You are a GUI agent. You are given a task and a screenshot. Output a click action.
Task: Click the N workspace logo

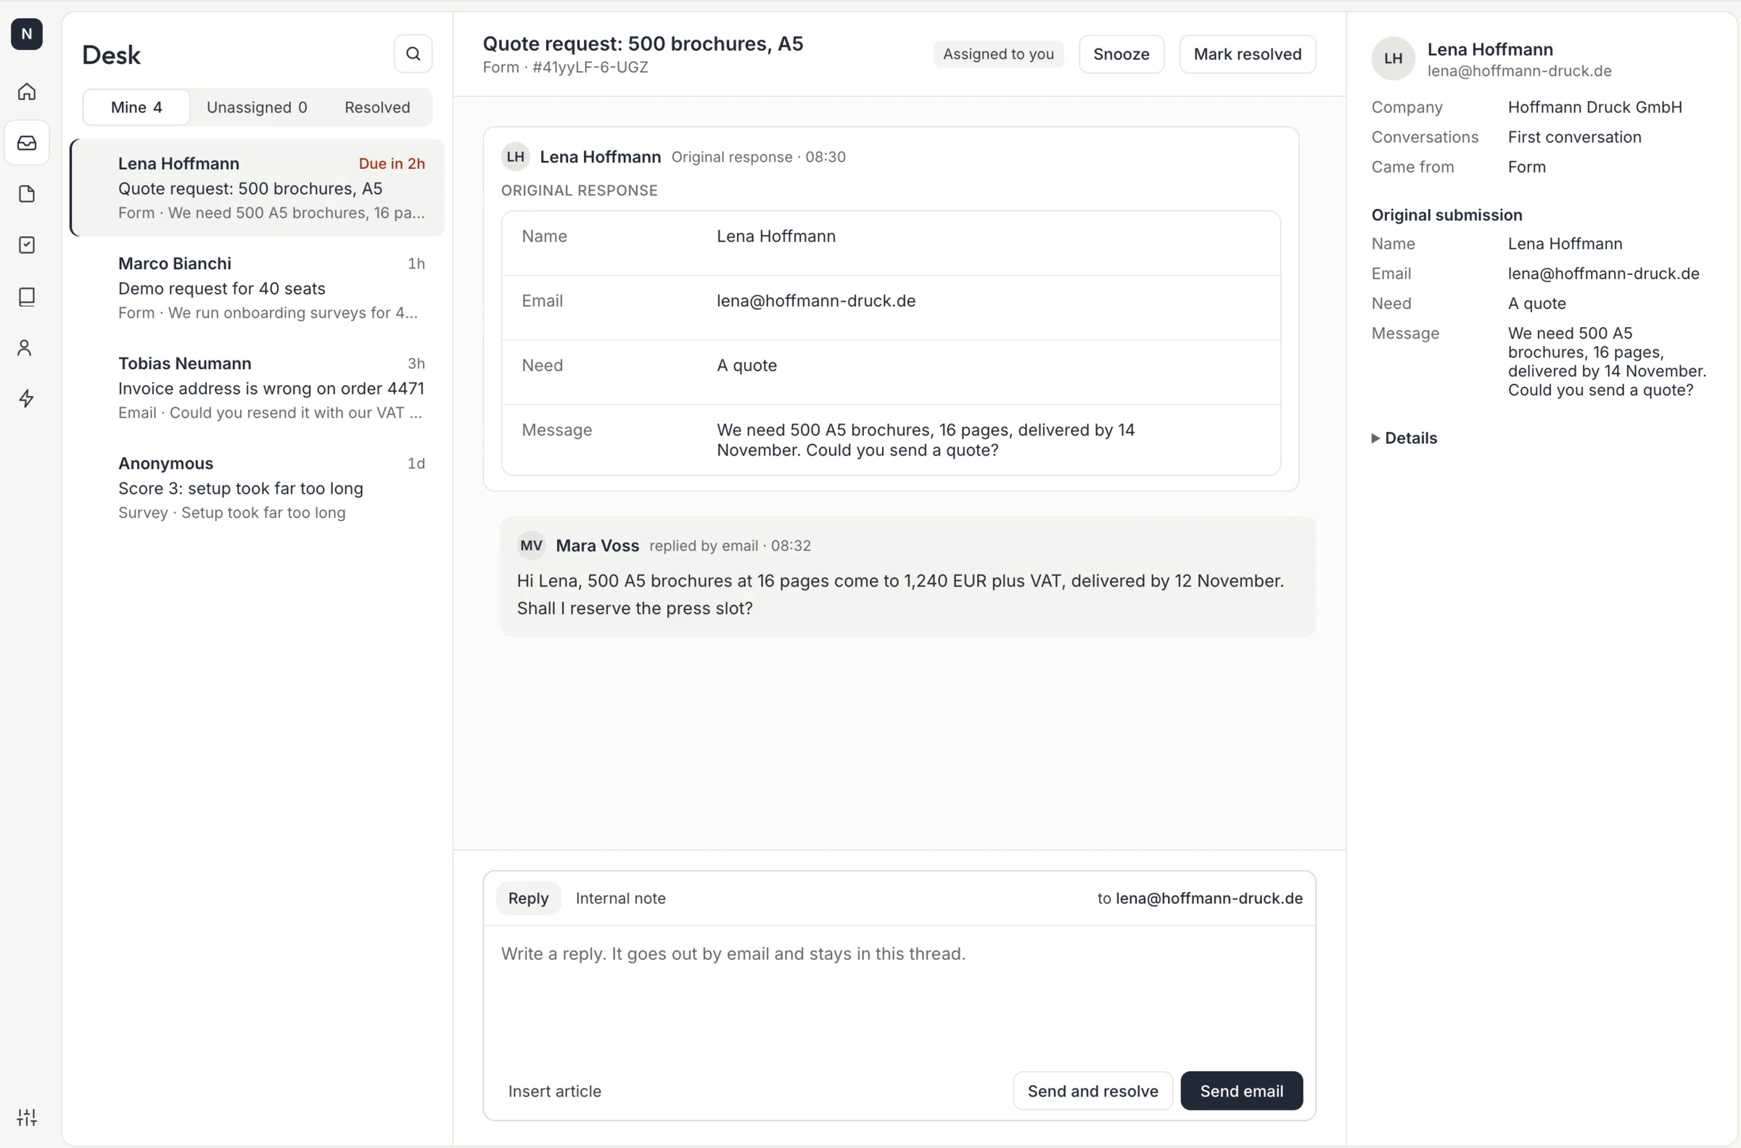coord(26,33)
